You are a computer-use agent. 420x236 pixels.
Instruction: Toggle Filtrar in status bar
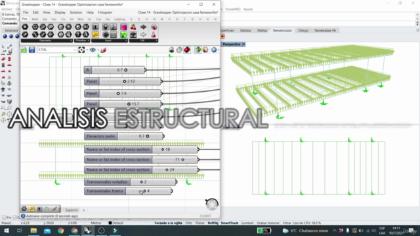[287, 223]
